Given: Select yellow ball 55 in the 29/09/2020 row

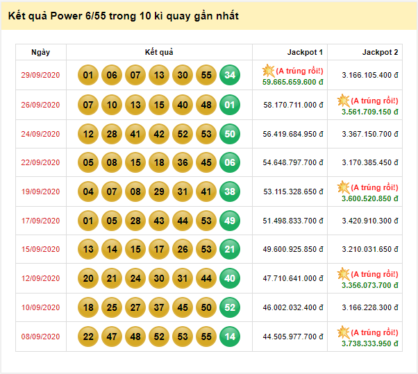Looking at the screenshot, I should click(x=206, y=76).
